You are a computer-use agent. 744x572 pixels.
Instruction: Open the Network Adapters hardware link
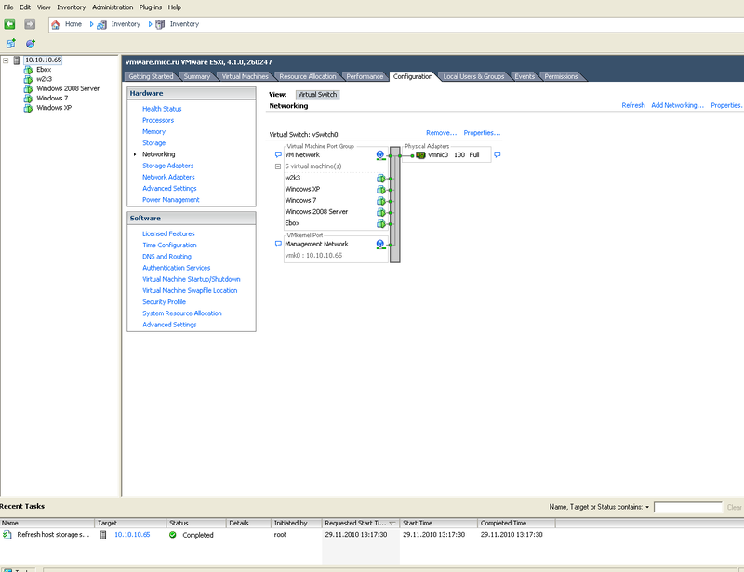168,177
